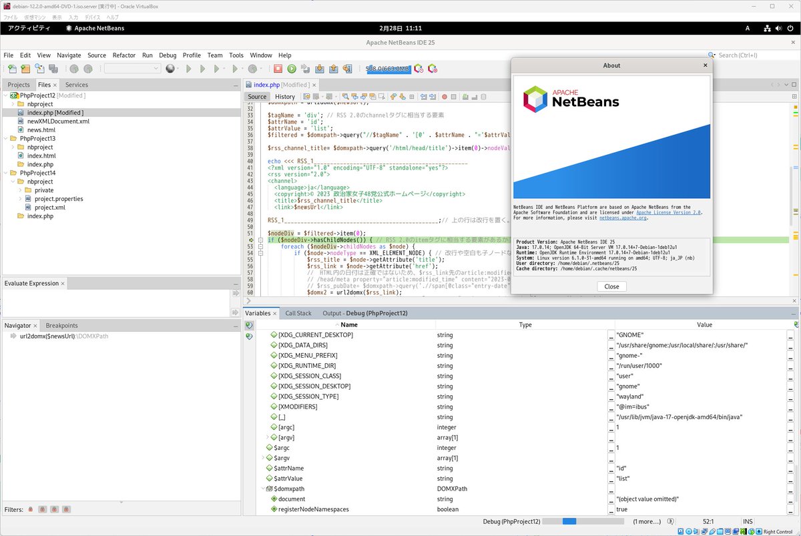Open the File menu
The width and height of the screenshot is (801, 536).
pos(8,55)
